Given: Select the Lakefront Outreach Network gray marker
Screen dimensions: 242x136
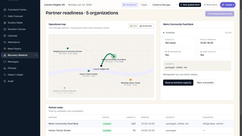Looking at the screenshot, I should pyautogui.click(x=65, y=88).
